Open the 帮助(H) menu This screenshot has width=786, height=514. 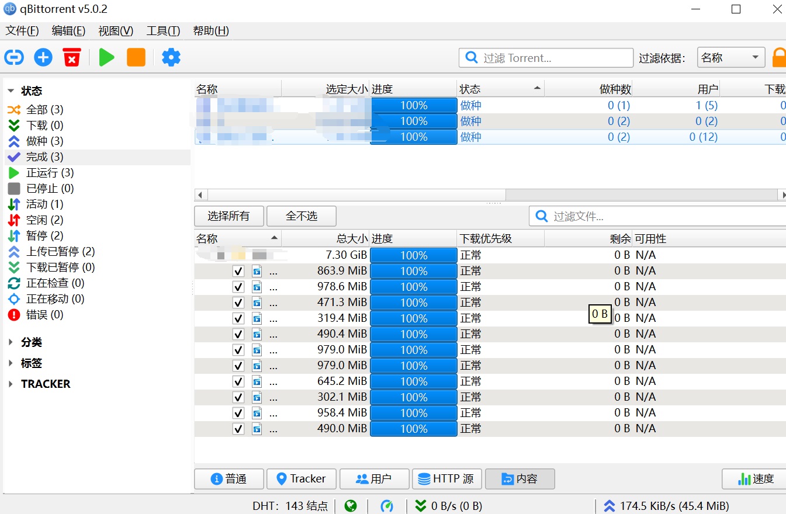click(x=211, y=31)
